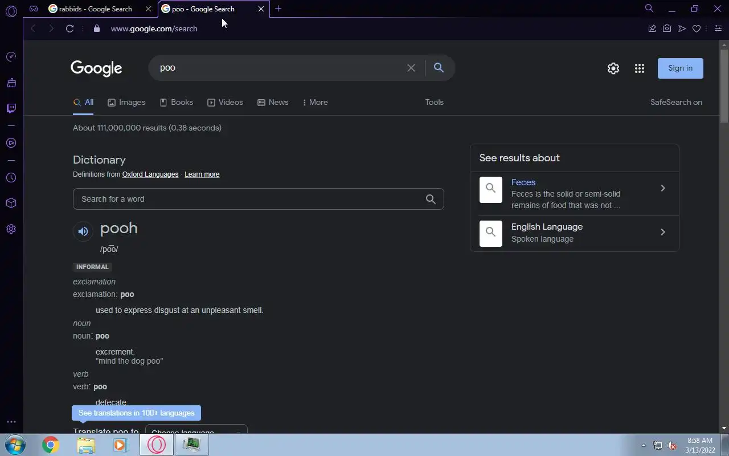The width and height of the screenshot is (729, 456).
Task: Switch to Images results
Action: coord(126,103)
